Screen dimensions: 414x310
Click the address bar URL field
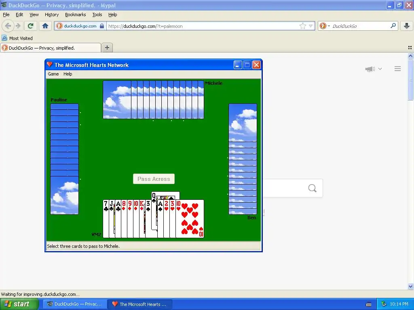tap(202, 26)
